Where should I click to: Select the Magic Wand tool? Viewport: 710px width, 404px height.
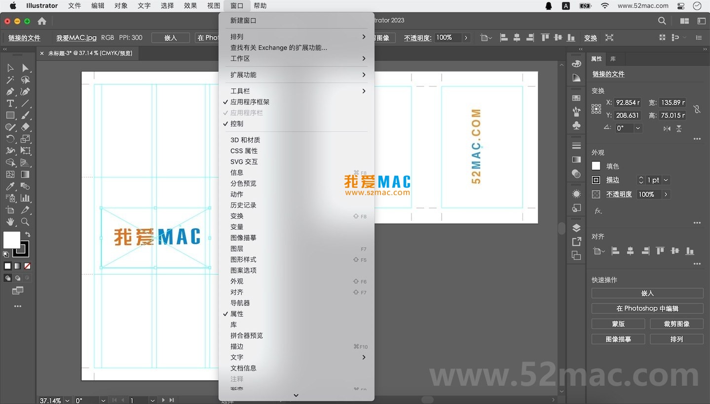coord(10,80)
